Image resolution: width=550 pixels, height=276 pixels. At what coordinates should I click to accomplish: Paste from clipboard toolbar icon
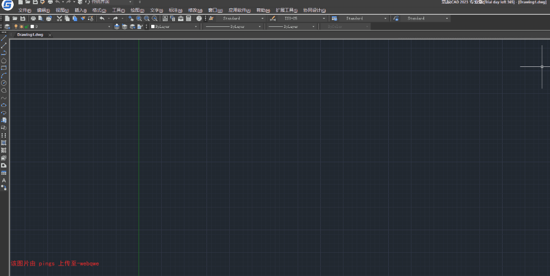coord(75,18)
